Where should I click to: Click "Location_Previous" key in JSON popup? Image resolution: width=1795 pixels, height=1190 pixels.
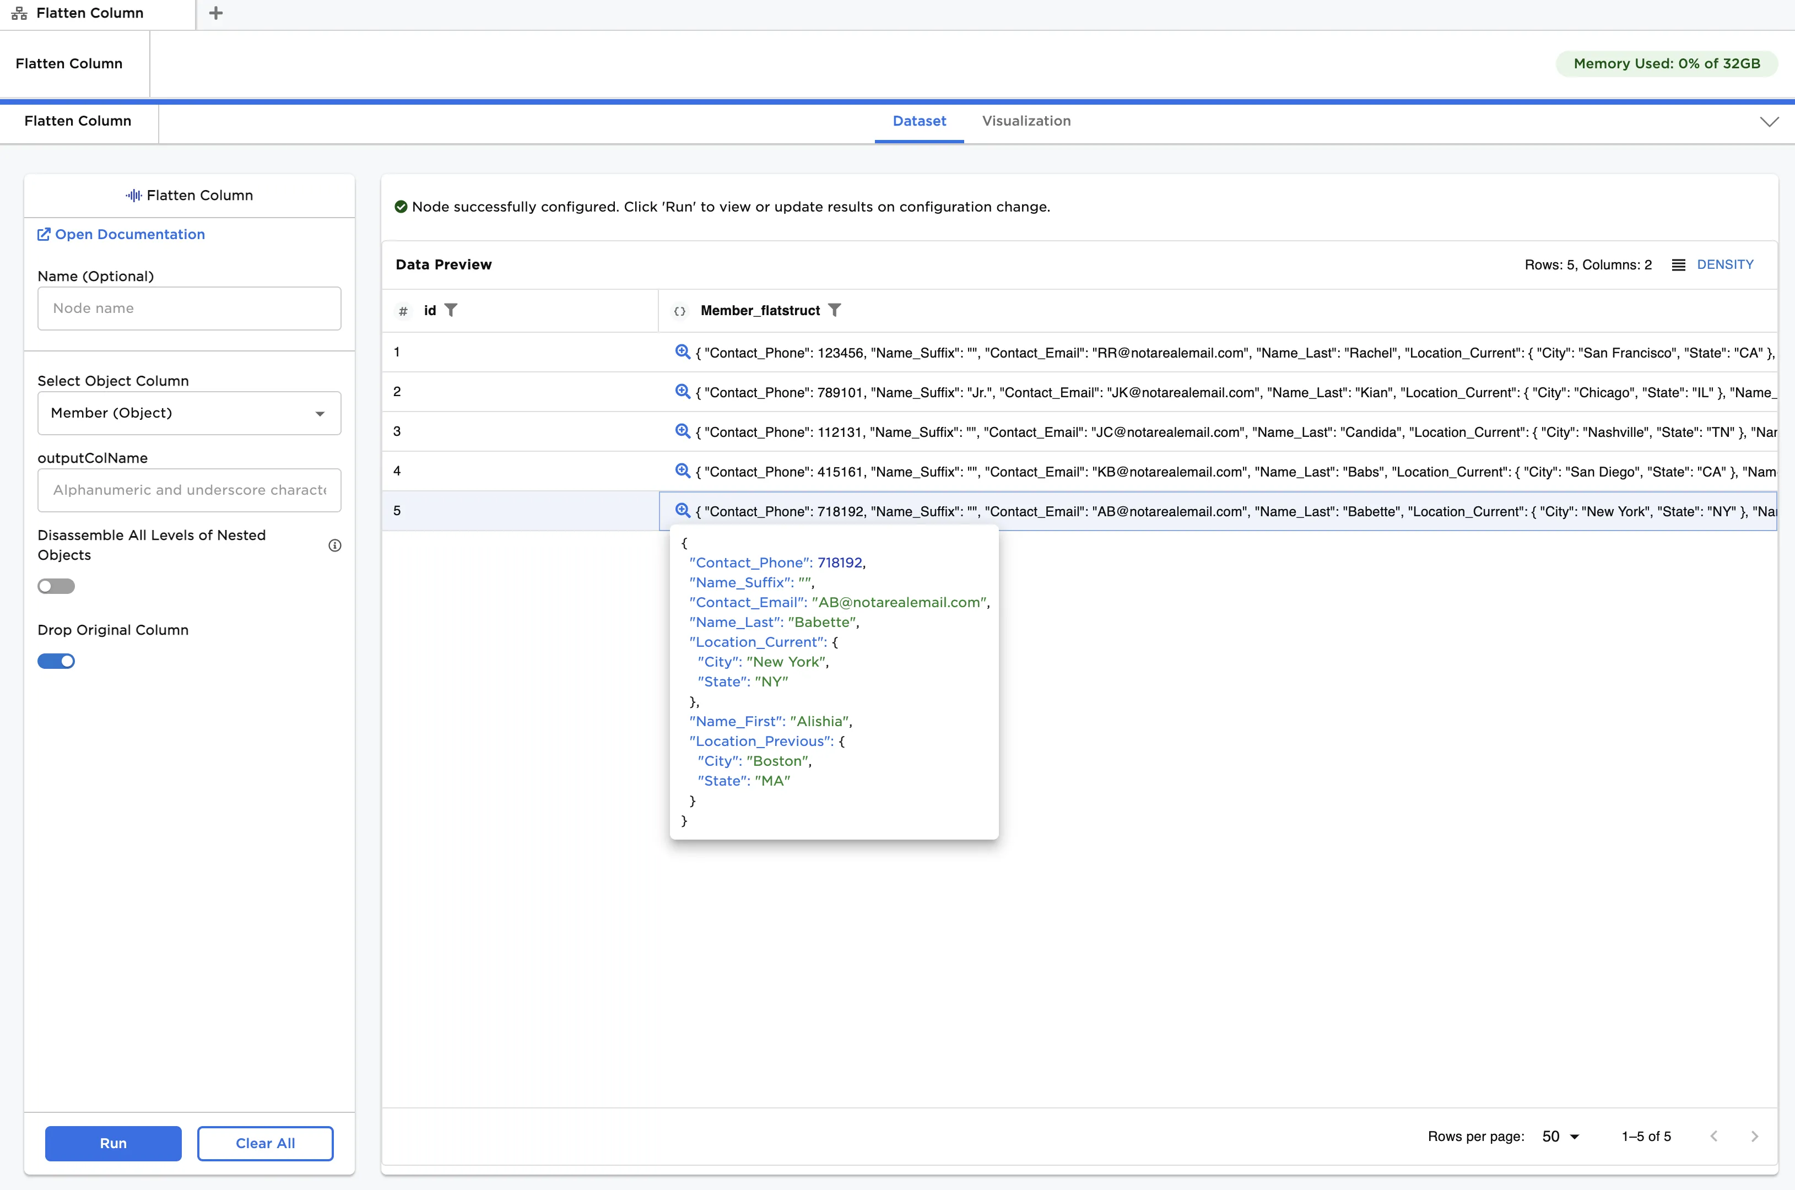[760, 740]
